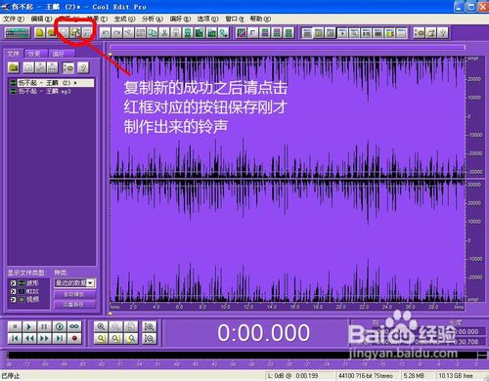Click the horizontal display range bar above the waveform
This screenshot has width=489, height=381.
point(288,48)
